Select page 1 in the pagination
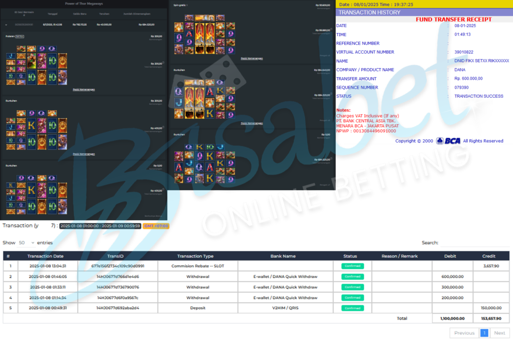The height and width of the screenshot is (341, 513). pos(484,333)
